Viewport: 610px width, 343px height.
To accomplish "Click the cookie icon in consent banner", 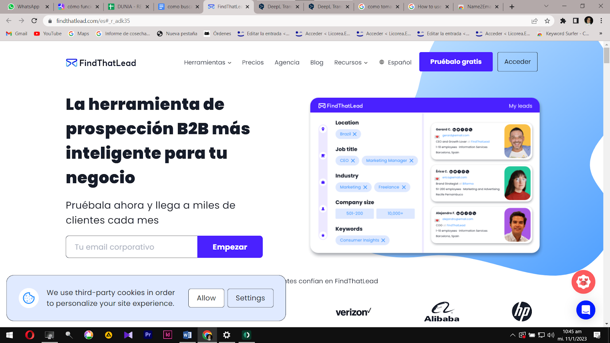I will [x=29, y=298].
